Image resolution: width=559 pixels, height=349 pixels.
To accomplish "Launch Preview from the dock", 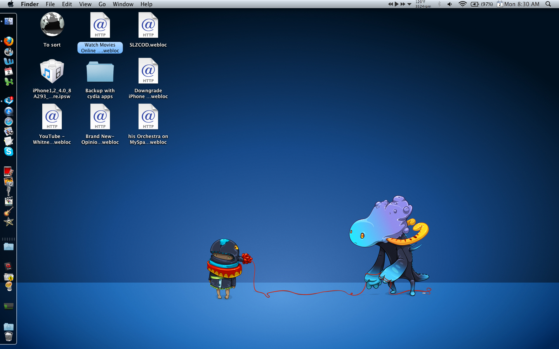I will click(x=9, y=131).
